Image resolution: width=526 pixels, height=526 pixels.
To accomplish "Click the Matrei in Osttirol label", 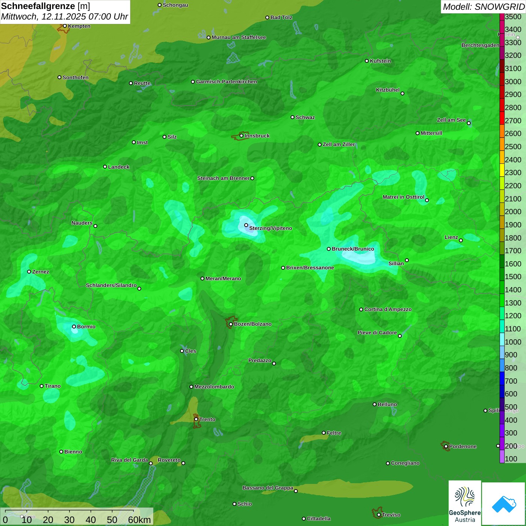I will pos(404,197).
